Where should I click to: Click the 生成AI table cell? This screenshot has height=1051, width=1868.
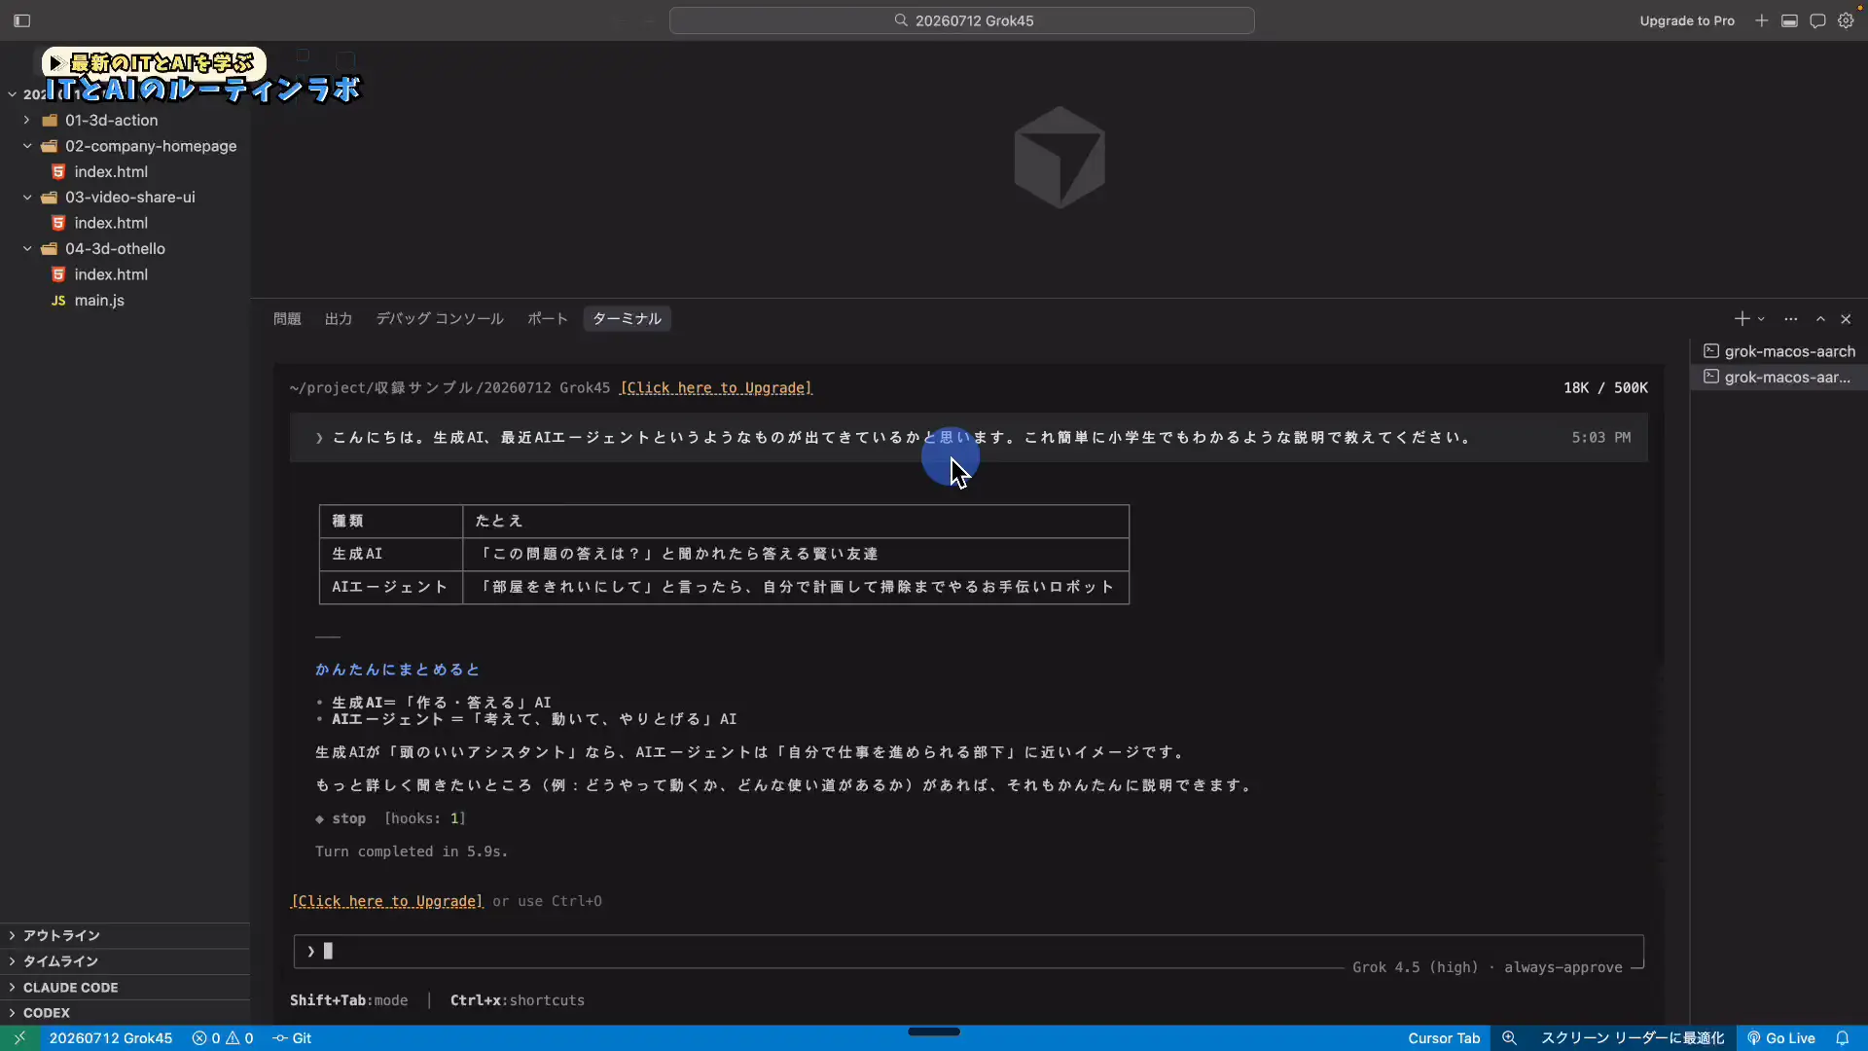point(390,555)
